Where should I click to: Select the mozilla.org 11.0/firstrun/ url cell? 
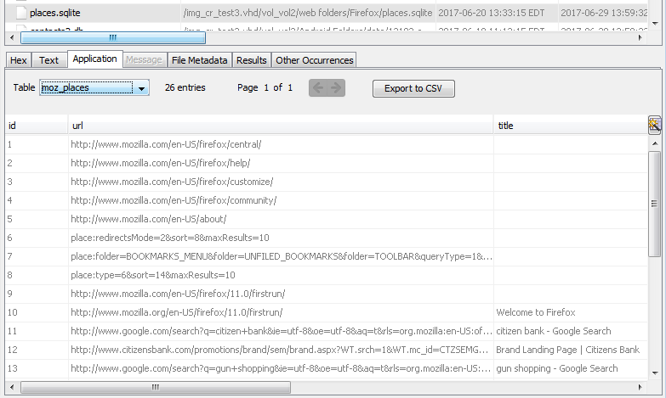coord(281,312)
